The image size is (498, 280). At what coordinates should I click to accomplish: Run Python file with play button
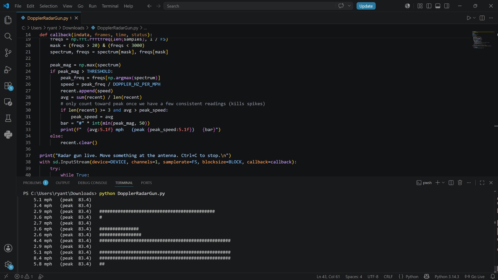click(x=469, y=18)
